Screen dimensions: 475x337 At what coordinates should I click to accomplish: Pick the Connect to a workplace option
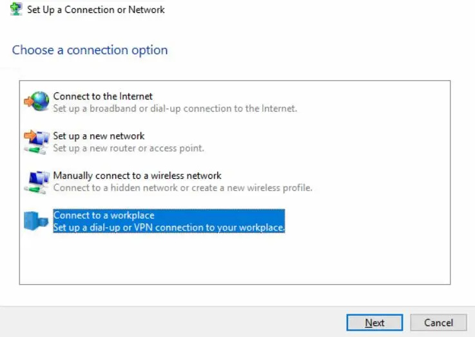pyautogui.click(x=104, y=215)
